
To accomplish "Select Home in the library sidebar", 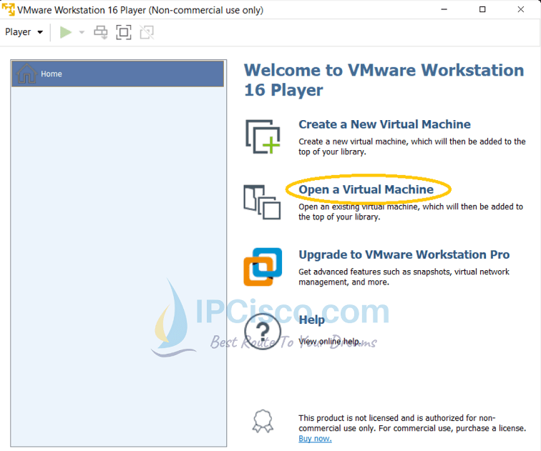I will 117,74.
